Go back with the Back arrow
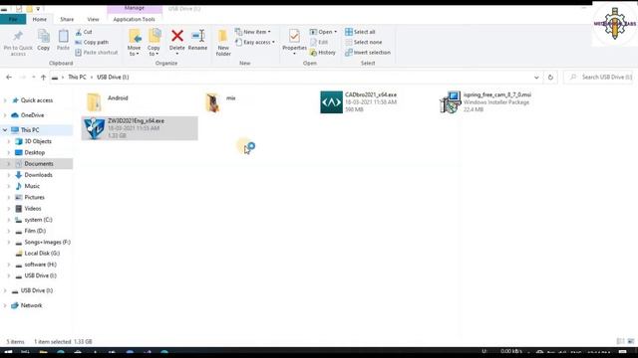The width and height of the screenshot is (638, 358). pos(9,78)
